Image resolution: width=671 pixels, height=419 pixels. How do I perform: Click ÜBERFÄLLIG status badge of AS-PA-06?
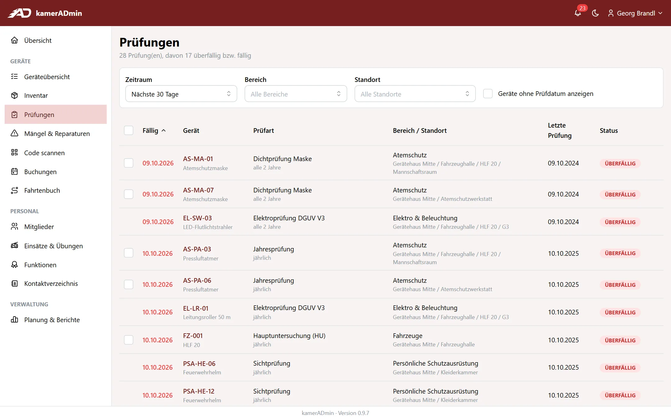coord(620,285)
